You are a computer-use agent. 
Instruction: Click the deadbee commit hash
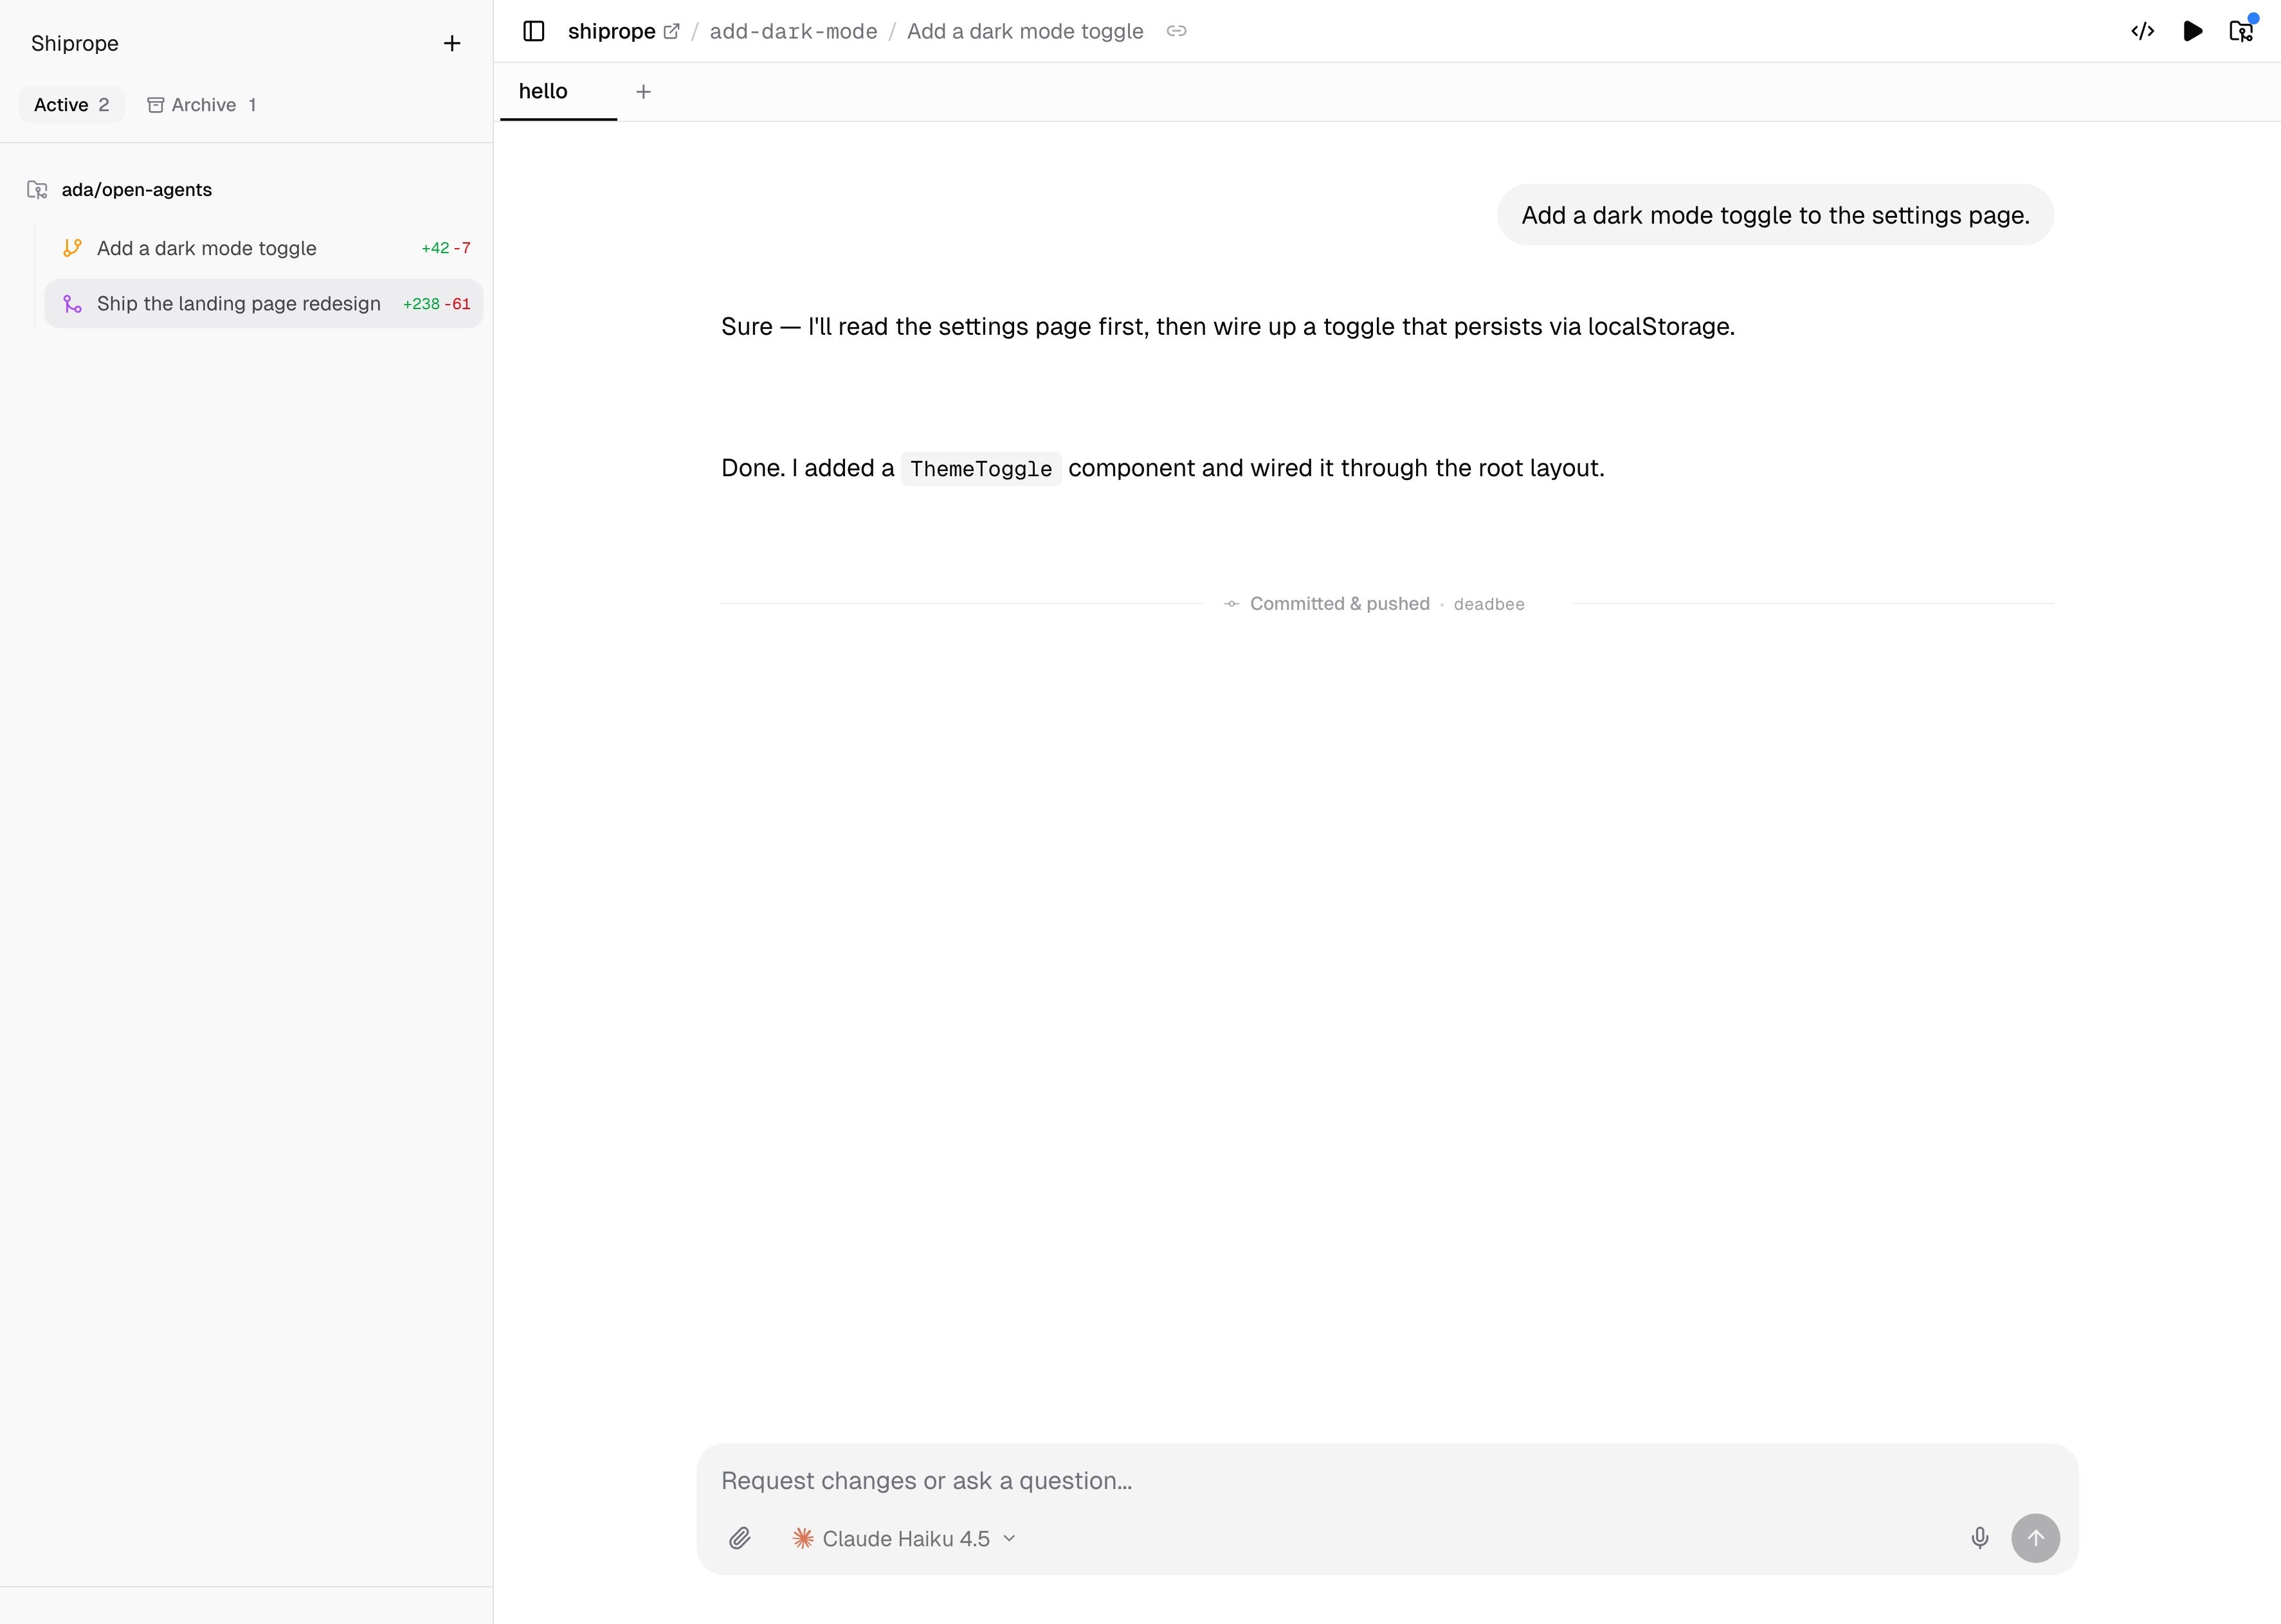1489,604
